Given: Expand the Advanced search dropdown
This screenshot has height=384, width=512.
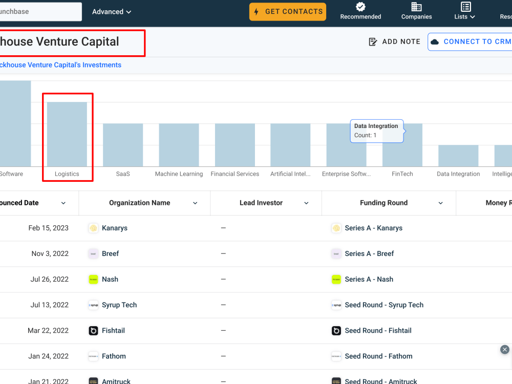Looking at the screenshot, I should (x=112, y=11).
